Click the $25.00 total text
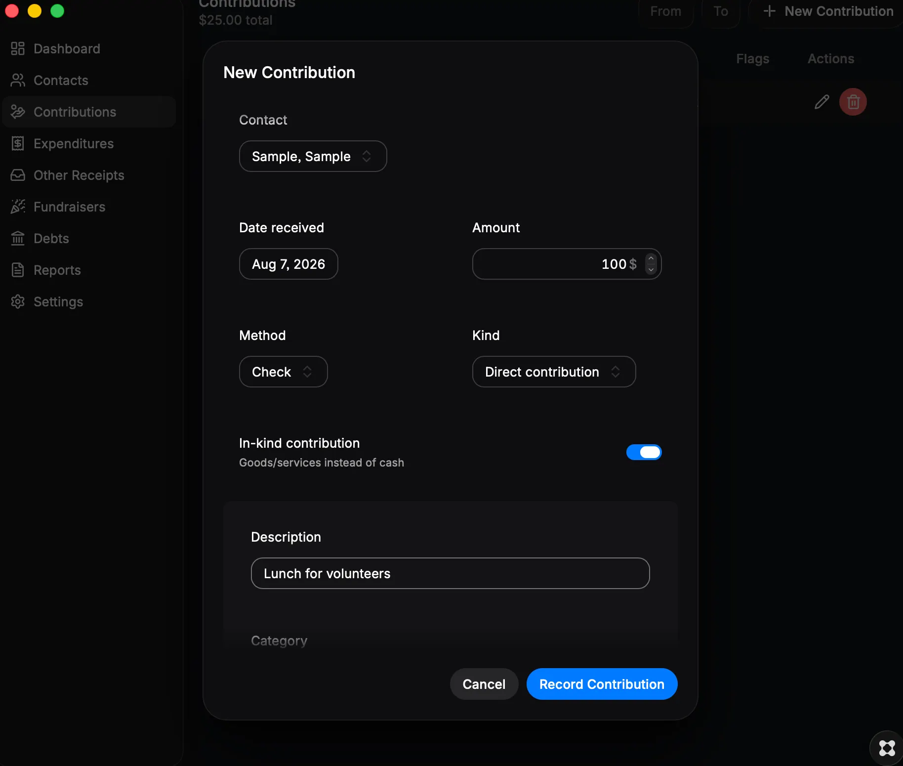The image size is (903, 766). pyautogui.click(x=235, y=20)
